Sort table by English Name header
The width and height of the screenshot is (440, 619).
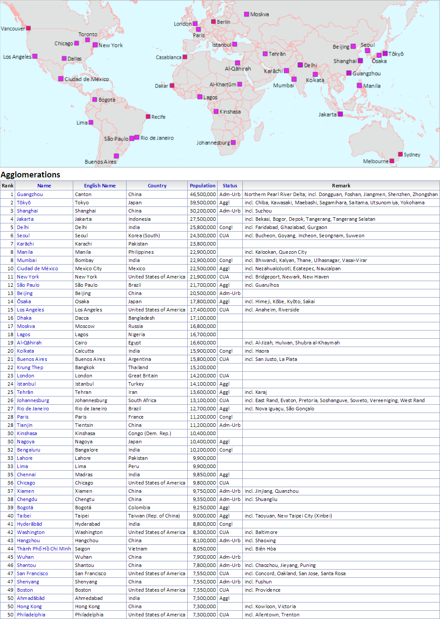click(x=100, y=186)
